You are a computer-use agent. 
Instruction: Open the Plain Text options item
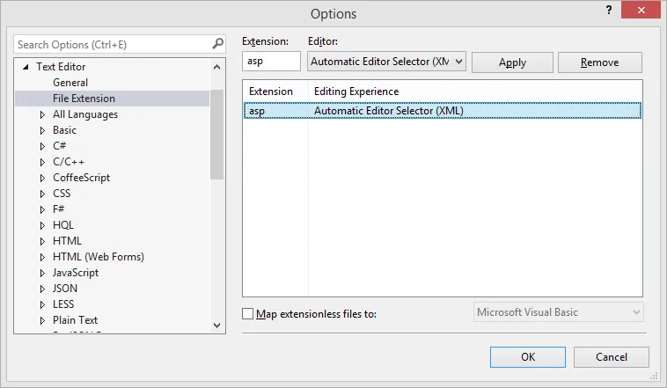75,320
